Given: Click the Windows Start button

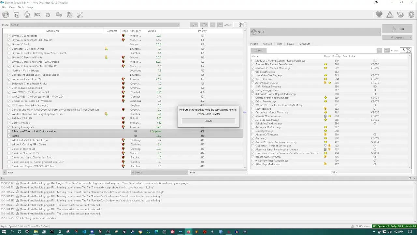Looking at the screenshot, I should (x=4, y=232).
